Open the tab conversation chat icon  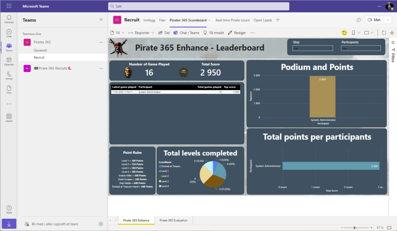click(359, 20)
